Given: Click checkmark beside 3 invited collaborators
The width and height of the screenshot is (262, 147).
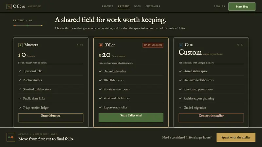Looking at the screenshot, I should point(20,89).
